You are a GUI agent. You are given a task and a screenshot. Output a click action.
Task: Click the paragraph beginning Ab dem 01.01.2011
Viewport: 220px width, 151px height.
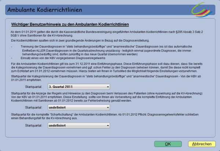click(x=106, y=35)
